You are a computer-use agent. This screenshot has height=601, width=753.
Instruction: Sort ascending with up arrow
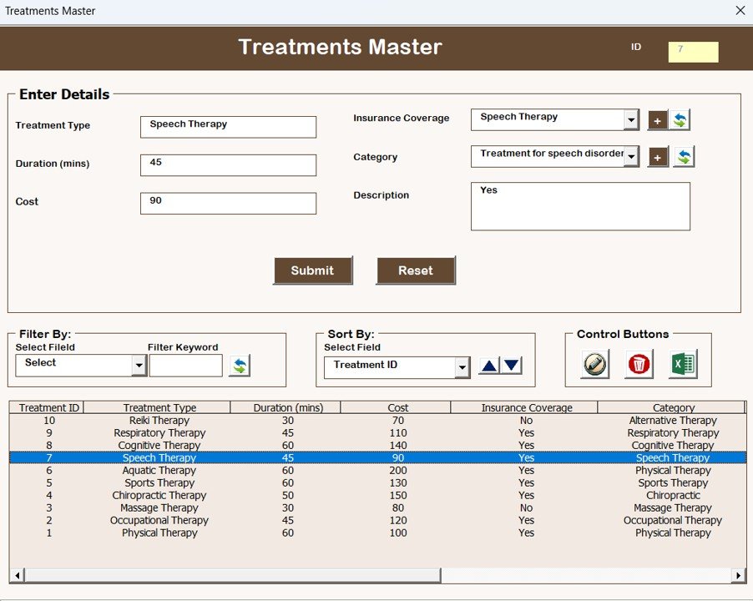489,366
